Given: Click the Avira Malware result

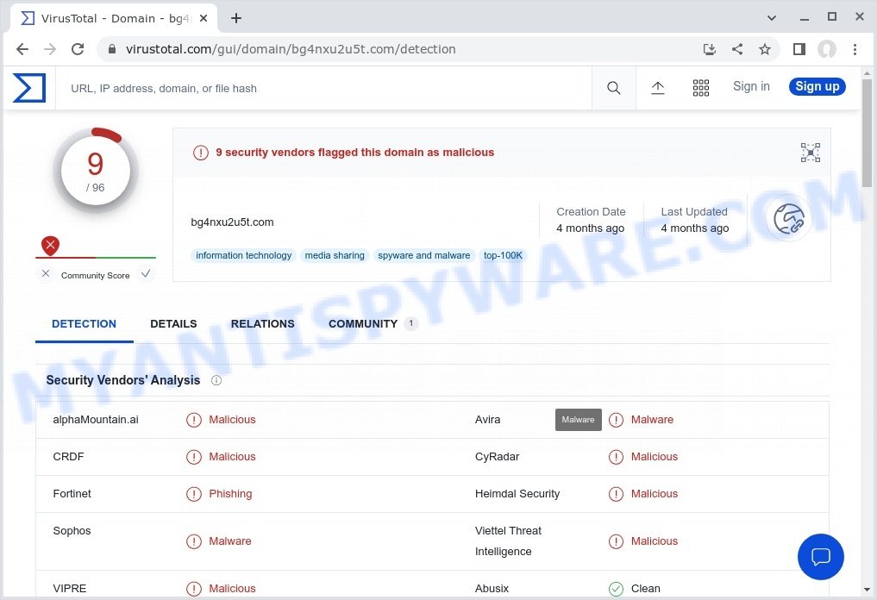Looking at the screenshot, I should point(652,420).
